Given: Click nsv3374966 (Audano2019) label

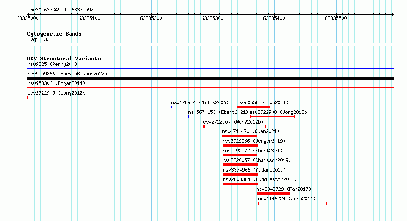Looking at the screenshot, I should coord(254,170).
